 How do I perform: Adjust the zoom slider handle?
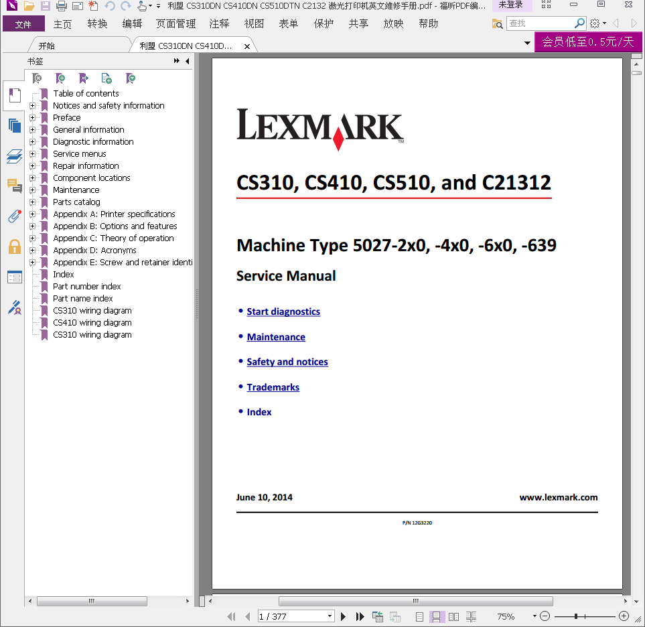click(x=576, y=616)
